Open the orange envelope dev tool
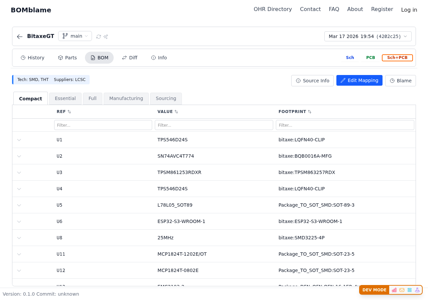Screen dimensions: 428x300 402,290
